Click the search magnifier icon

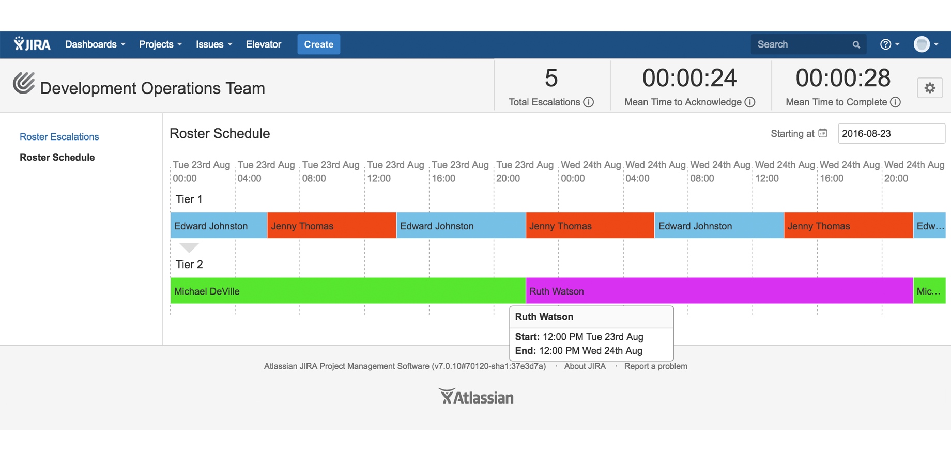click(856, 45)
